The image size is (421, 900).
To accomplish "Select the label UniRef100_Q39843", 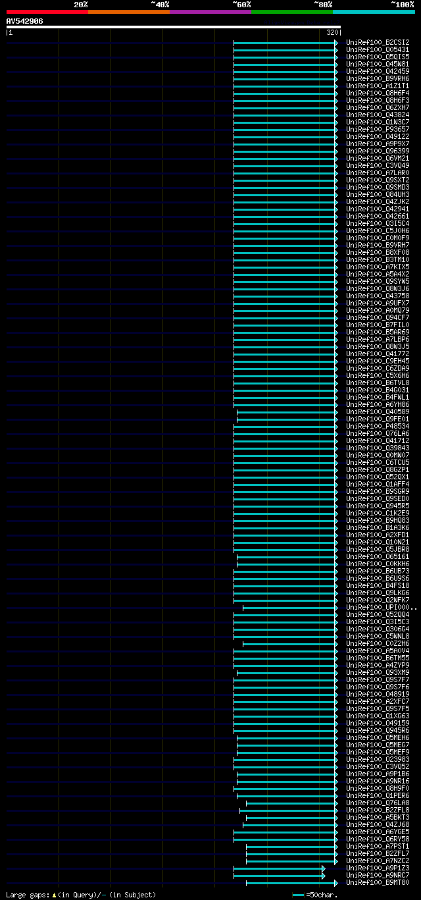I will tap(378, 448).
